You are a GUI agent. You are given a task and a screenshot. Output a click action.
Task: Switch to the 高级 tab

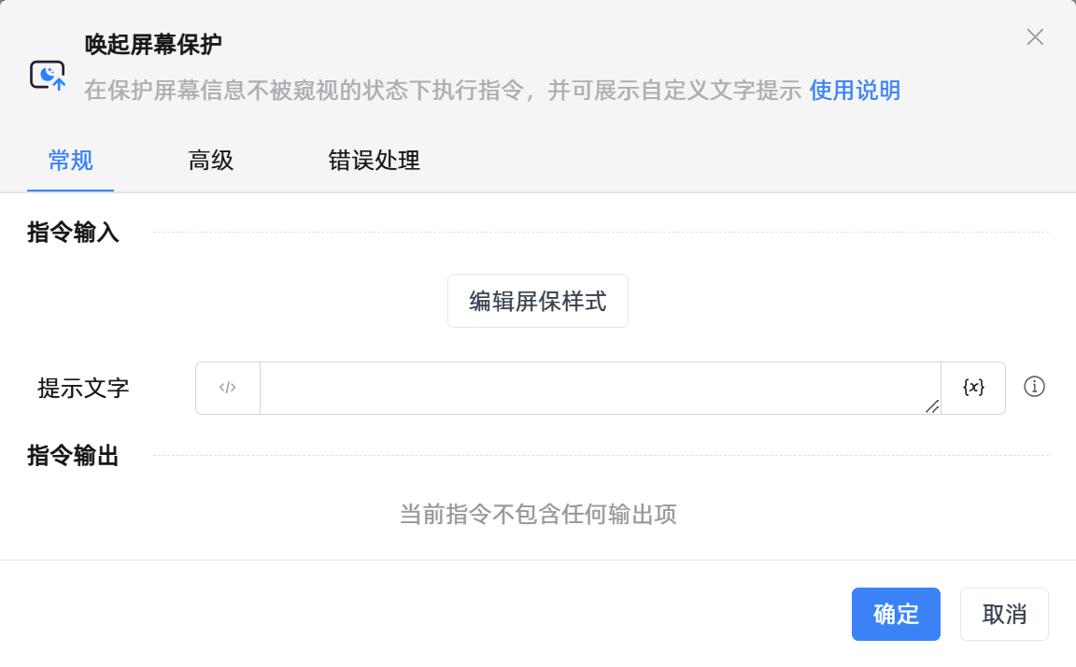tap(210, 161)
